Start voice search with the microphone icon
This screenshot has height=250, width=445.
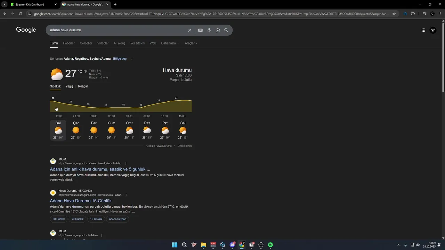tap(209, 30)
